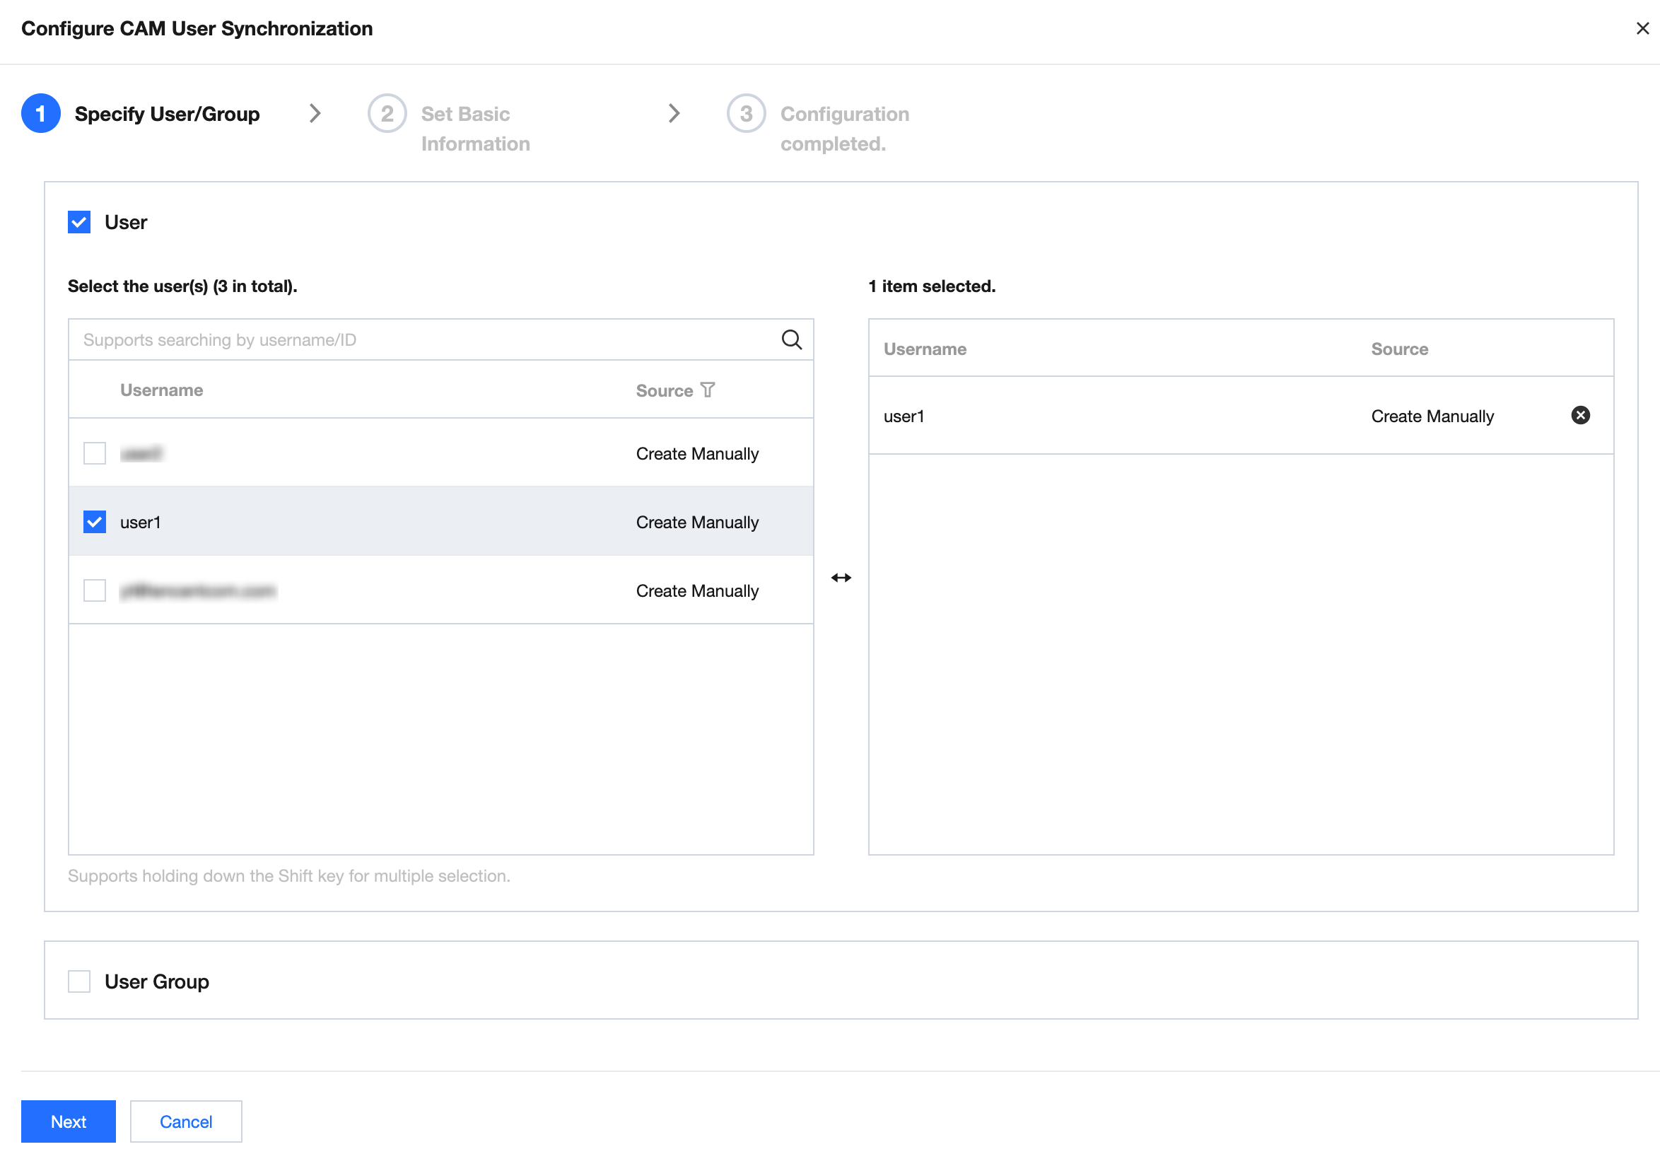The image size is (1660, 1154).
Task: Enable the User Group checkbox
Action: pyautogui.click(x=78, y=981)
